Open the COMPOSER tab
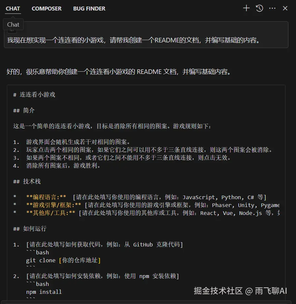 tap(47, 9)
